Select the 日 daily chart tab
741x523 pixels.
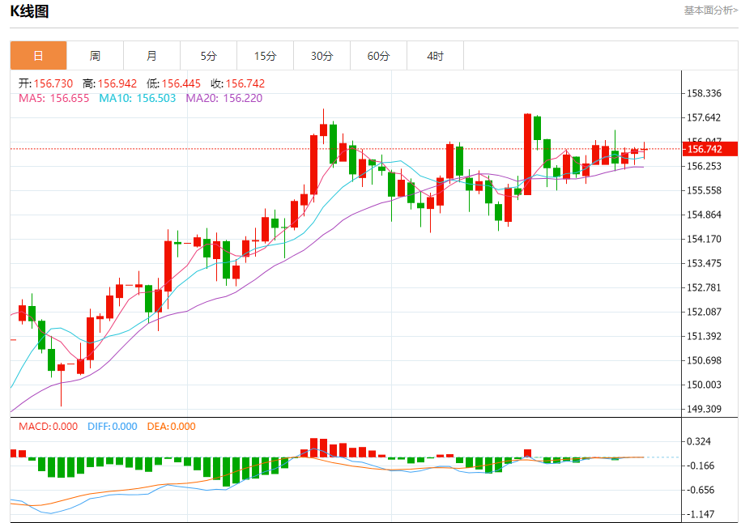click(x=38, y=56)
